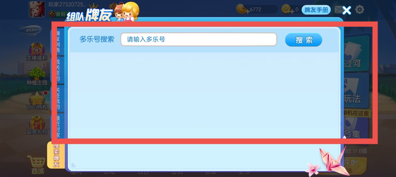Select the 搜索牌友 tab

pyautogui.click(x=56, y=155)
